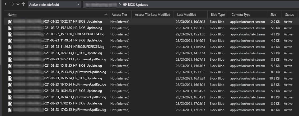Click file icon of 16.15.24_HP_BIOS_Update.log
Viewport: 299px width, 116px height.
10,78
